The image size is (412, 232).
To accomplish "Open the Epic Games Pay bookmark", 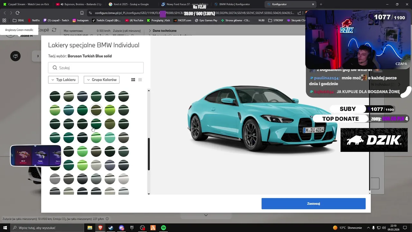I will tap(206, 20).
